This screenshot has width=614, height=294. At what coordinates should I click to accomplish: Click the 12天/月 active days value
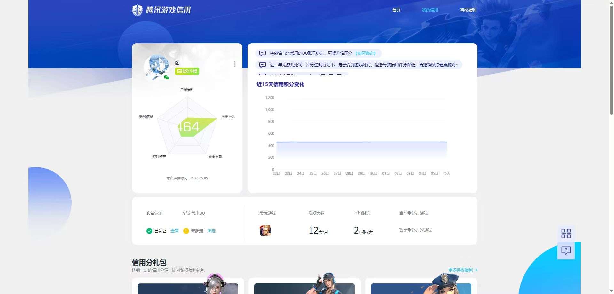click(x=318, y=230)
